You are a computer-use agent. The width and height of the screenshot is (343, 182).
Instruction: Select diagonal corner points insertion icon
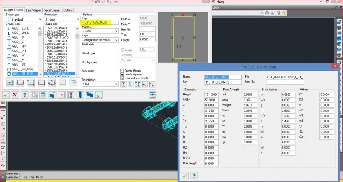31,83
